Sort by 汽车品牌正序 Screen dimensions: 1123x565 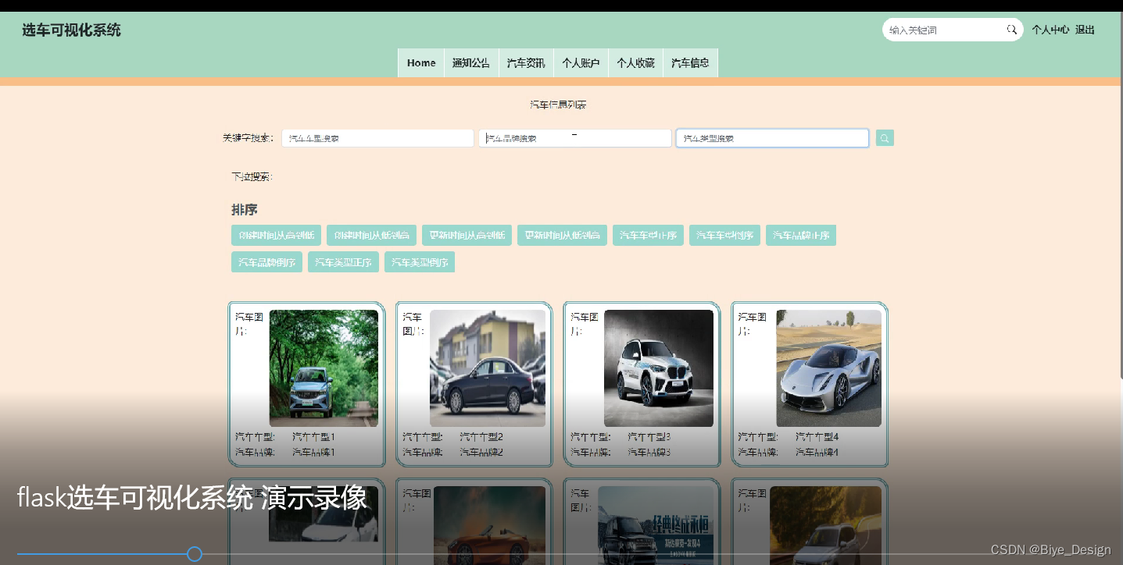(x=801, y=236)
